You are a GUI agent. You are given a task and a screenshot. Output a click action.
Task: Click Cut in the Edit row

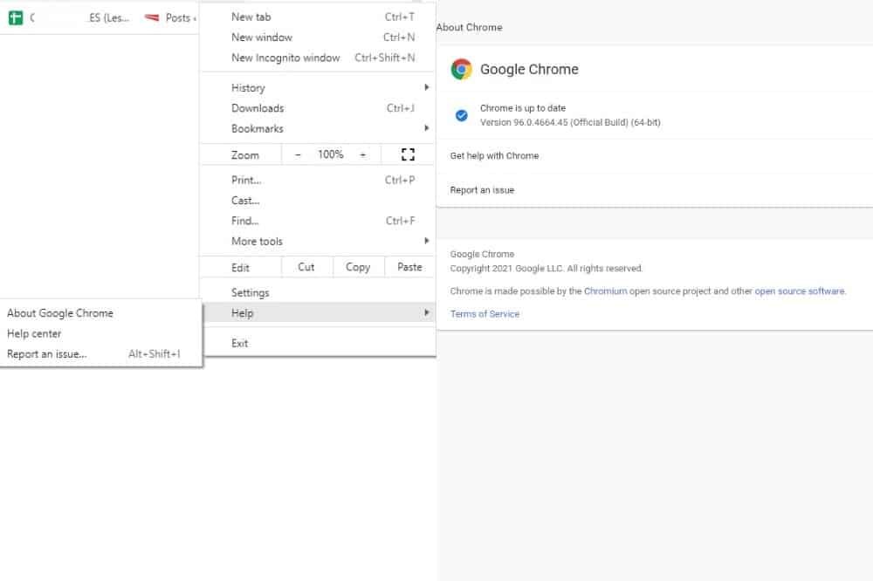point(306,267)
